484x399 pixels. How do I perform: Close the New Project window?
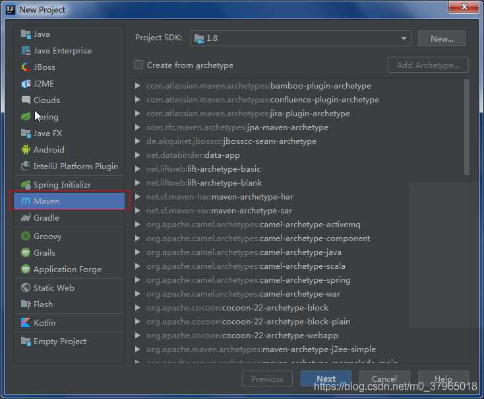[464, 7]
